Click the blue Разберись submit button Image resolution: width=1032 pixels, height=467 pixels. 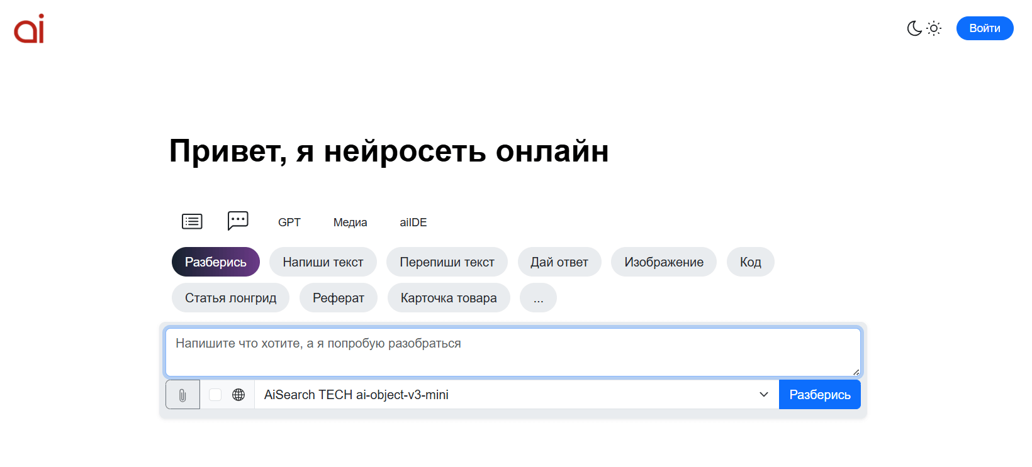click(819, 395)
